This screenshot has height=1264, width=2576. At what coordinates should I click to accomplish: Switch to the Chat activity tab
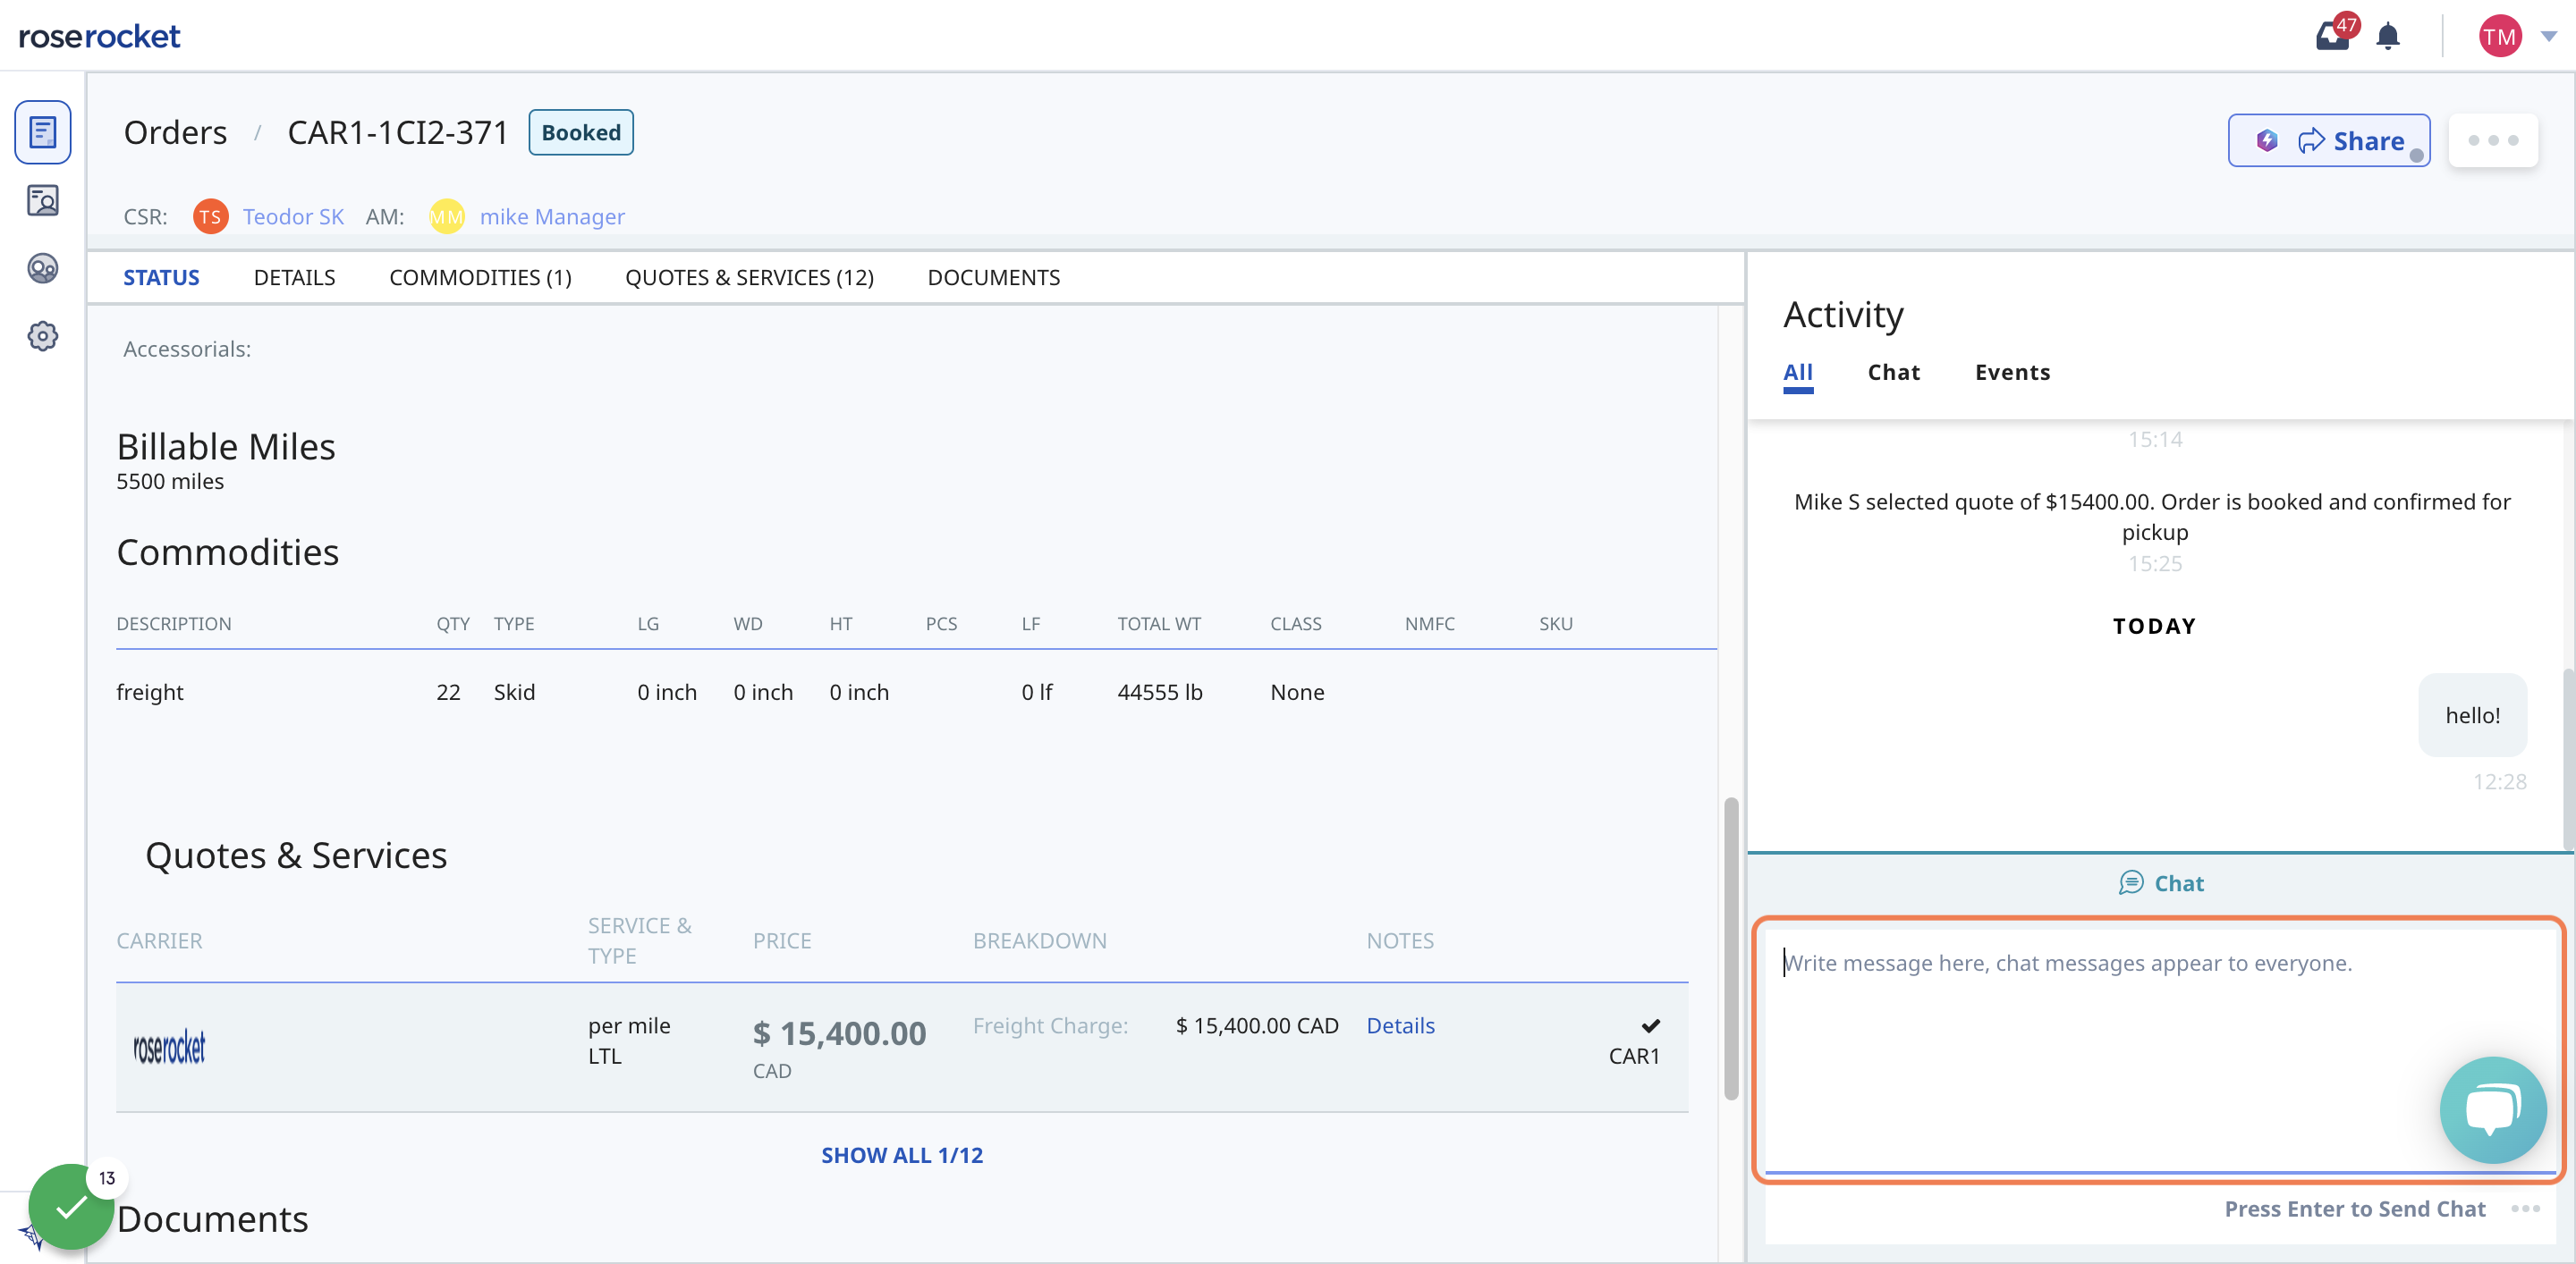pyautogui.click(x=1893, y=373)
